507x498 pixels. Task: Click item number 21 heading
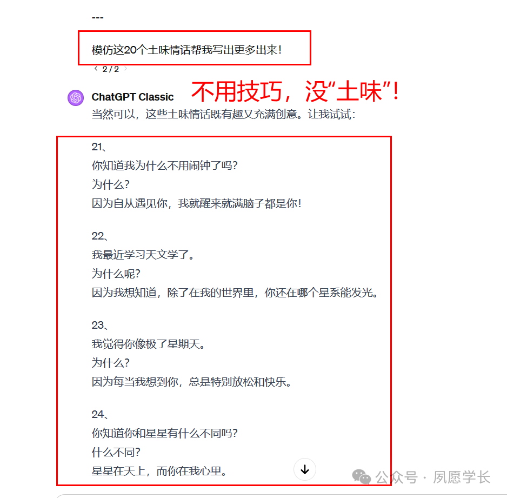point(98,147)
